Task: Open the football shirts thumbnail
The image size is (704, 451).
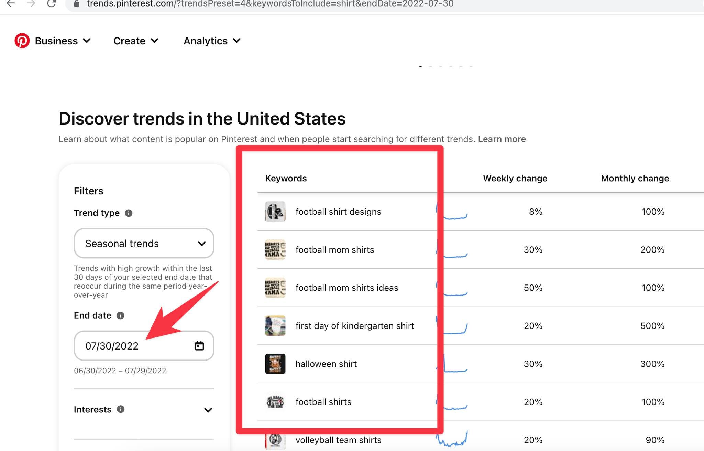Action: (x=275, y=402)
